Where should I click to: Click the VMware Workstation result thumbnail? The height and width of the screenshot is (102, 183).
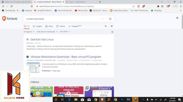33,68
